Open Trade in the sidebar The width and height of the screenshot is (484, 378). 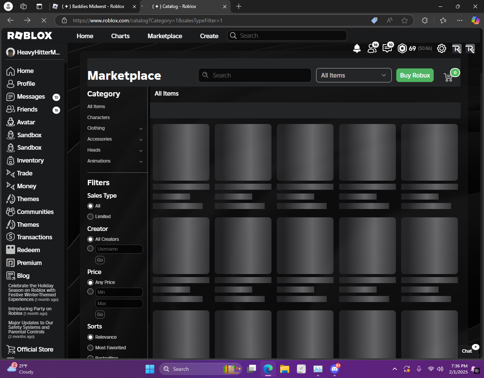(25, 173)
